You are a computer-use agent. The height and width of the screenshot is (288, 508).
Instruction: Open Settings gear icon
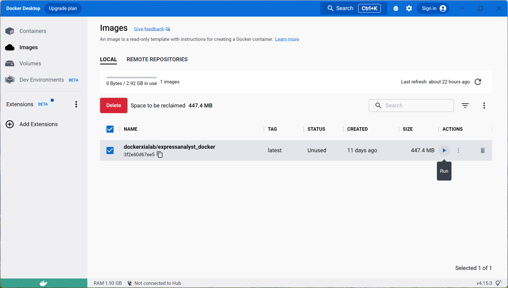coord(409,8)
